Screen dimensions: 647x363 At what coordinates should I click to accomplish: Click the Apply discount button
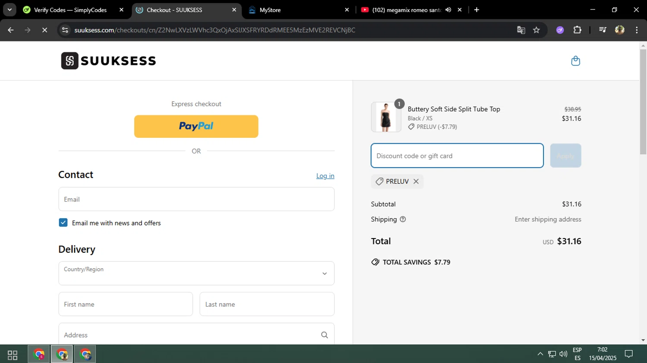[x=565, y=155]
